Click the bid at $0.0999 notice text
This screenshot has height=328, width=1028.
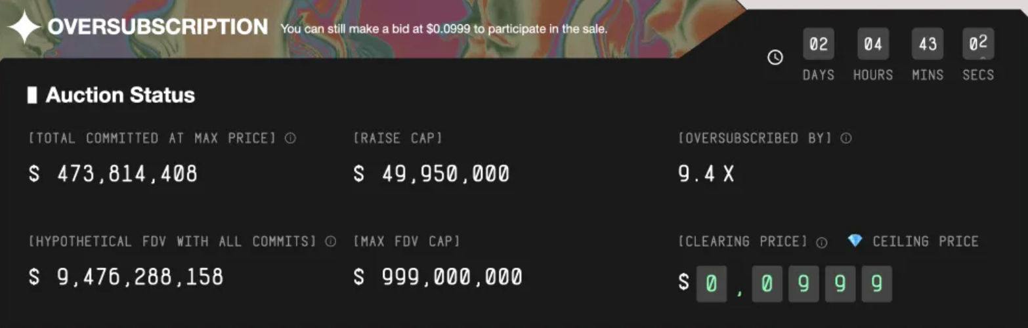444,29
